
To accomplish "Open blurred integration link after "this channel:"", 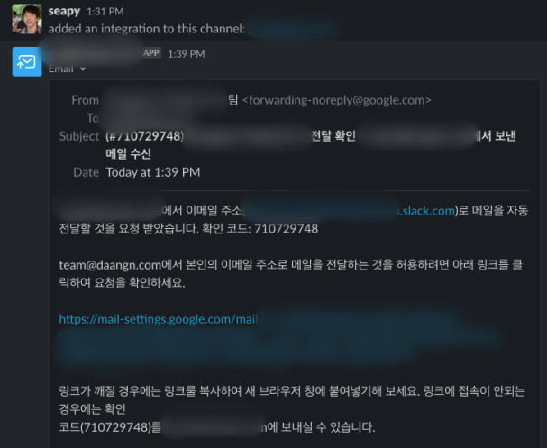I will pos(294,28).
